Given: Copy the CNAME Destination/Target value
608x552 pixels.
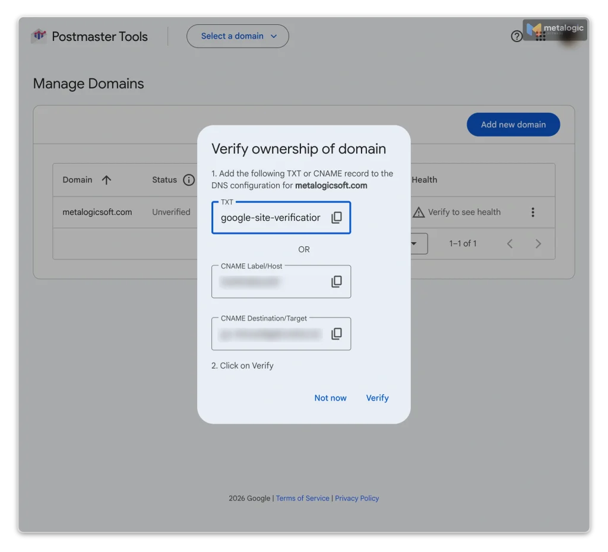Looking at the screenshot, I should [x=336, y=334].
